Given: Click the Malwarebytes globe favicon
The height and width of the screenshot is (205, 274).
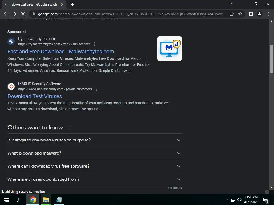Looking at the screenshot, I should point(11,41).
